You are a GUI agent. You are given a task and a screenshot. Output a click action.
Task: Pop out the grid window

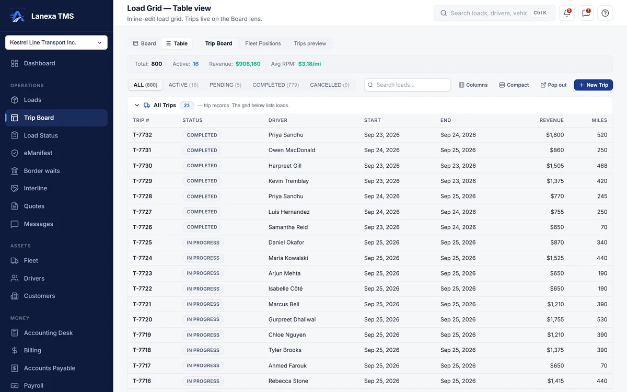[553, 85]
